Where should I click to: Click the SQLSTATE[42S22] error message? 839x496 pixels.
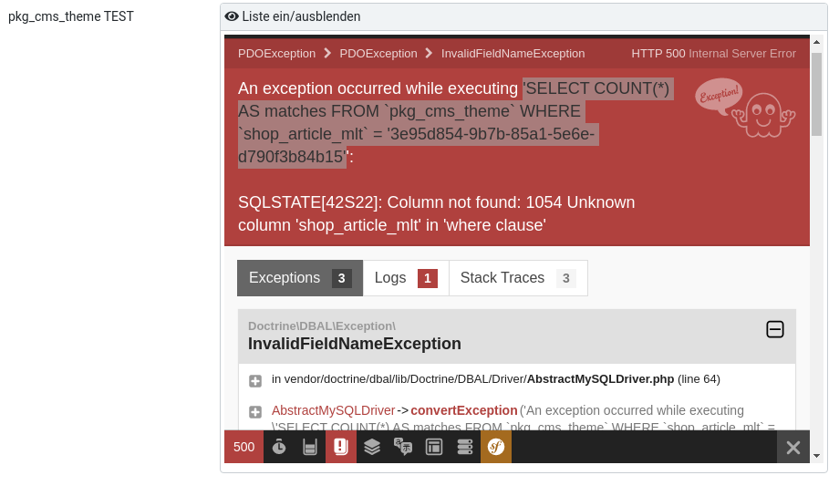[x=437, y=214]
